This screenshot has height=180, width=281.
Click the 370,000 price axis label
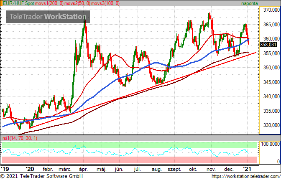coord(271,10)
